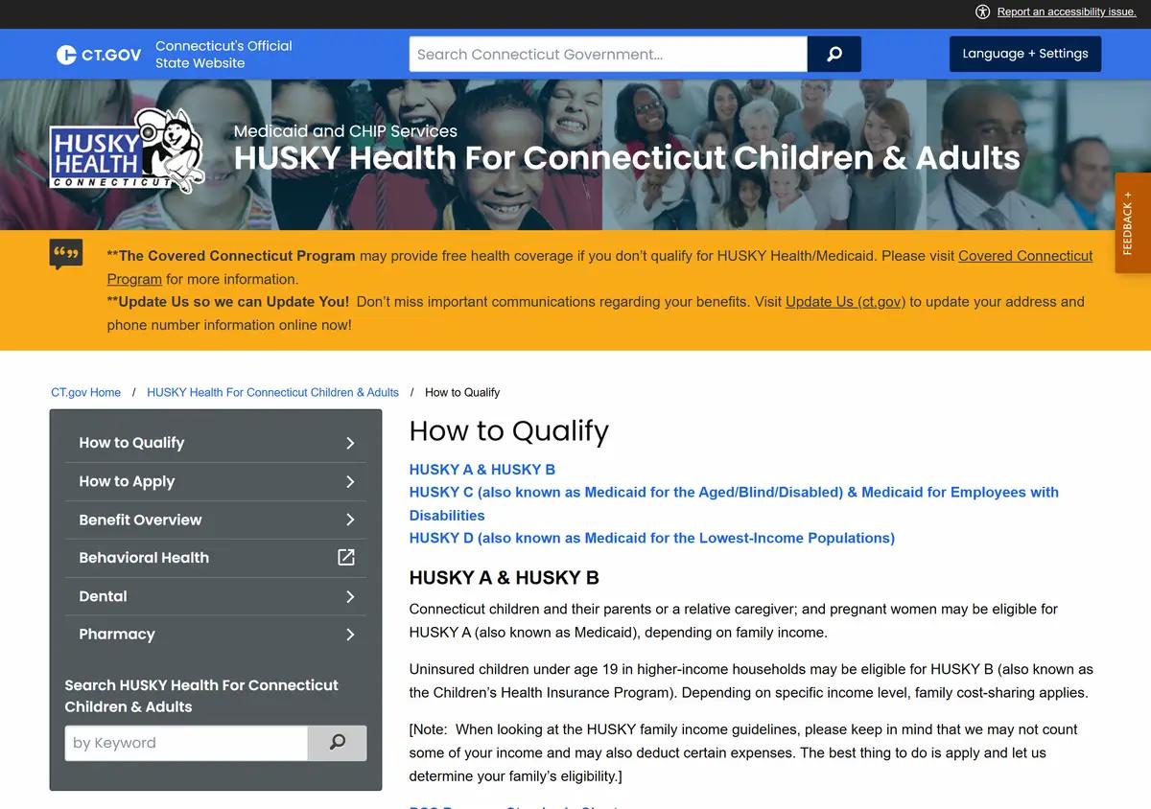This screenshot has width=1151, height=809.
Task: Expand the Dental chevron
Action: tap(350, 596)
